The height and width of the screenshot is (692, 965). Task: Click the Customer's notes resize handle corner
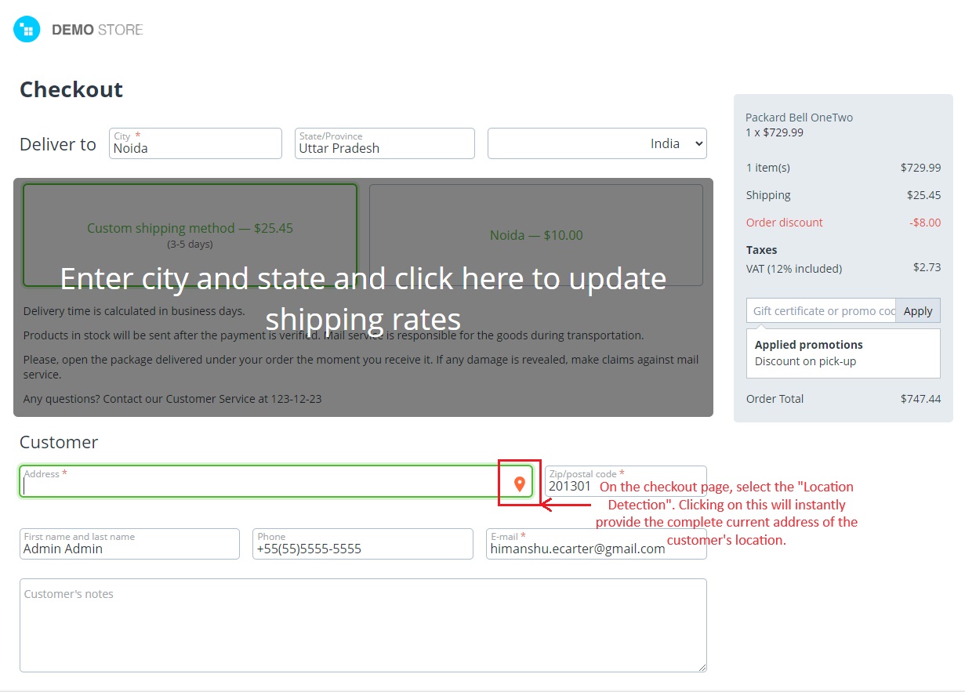702,667
